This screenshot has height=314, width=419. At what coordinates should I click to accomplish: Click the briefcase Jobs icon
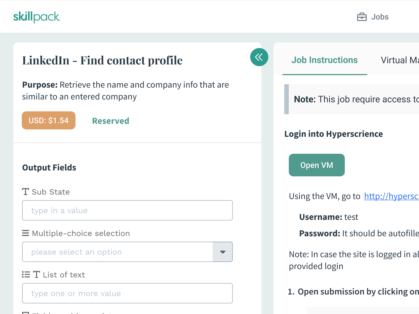point(362,17)
